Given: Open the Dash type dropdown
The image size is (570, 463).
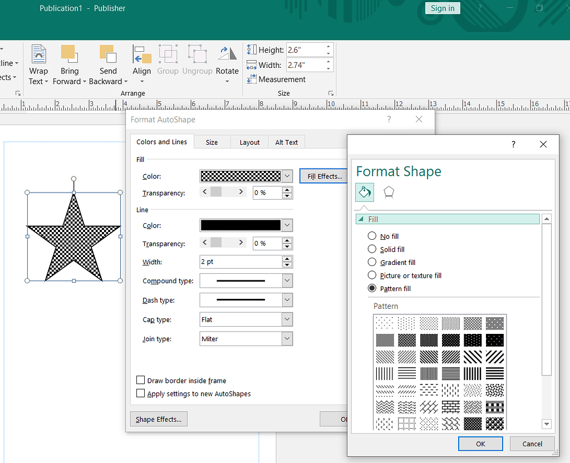Looking at the screenshot, I should pos(287,300).
